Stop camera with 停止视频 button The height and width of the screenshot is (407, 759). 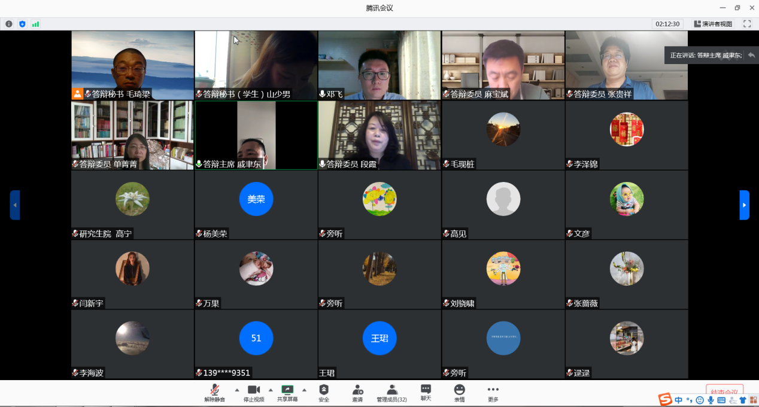(253, 392)
